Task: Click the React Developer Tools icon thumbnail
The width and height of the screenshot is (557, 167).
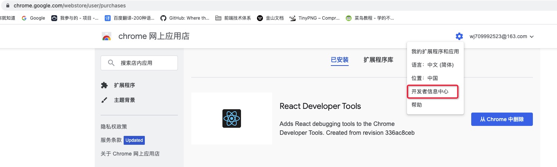Action: 232,118
